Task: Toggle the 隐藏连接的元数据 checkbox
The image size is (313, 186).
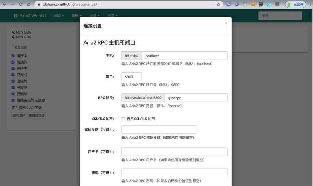Action: coord(13,100)
